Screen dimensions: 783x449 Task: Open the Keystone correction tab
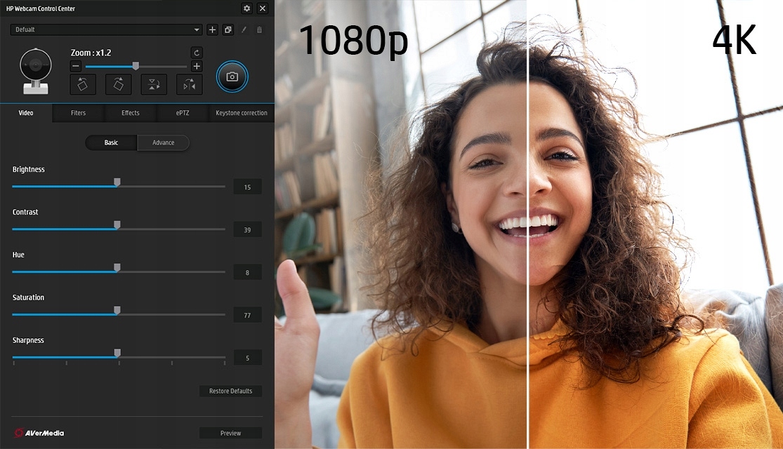pyautogui.click(x=241, y=113)
